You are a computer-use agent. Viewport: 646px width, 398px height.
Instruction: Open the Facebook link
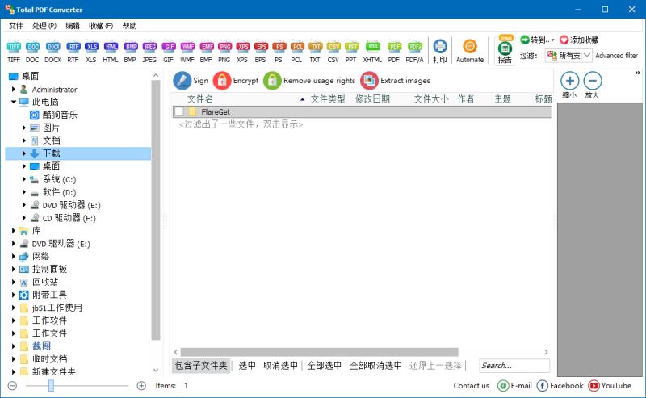(560, 386)
